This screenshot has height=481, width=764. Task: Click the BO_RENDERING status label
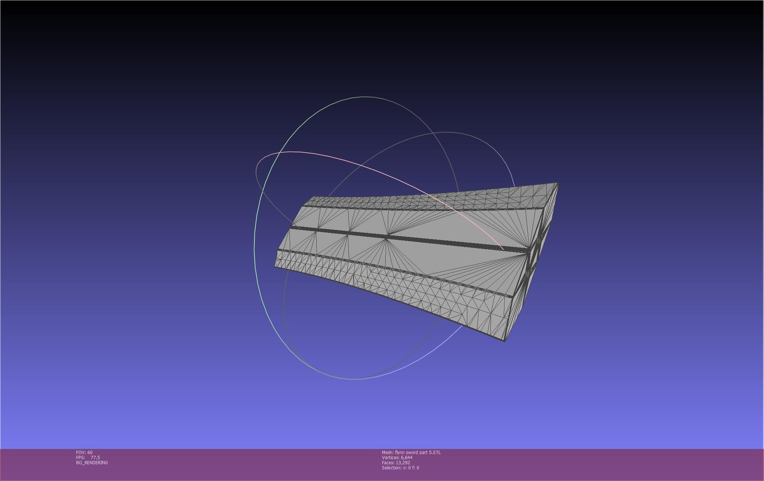click(x=92, y=462)
